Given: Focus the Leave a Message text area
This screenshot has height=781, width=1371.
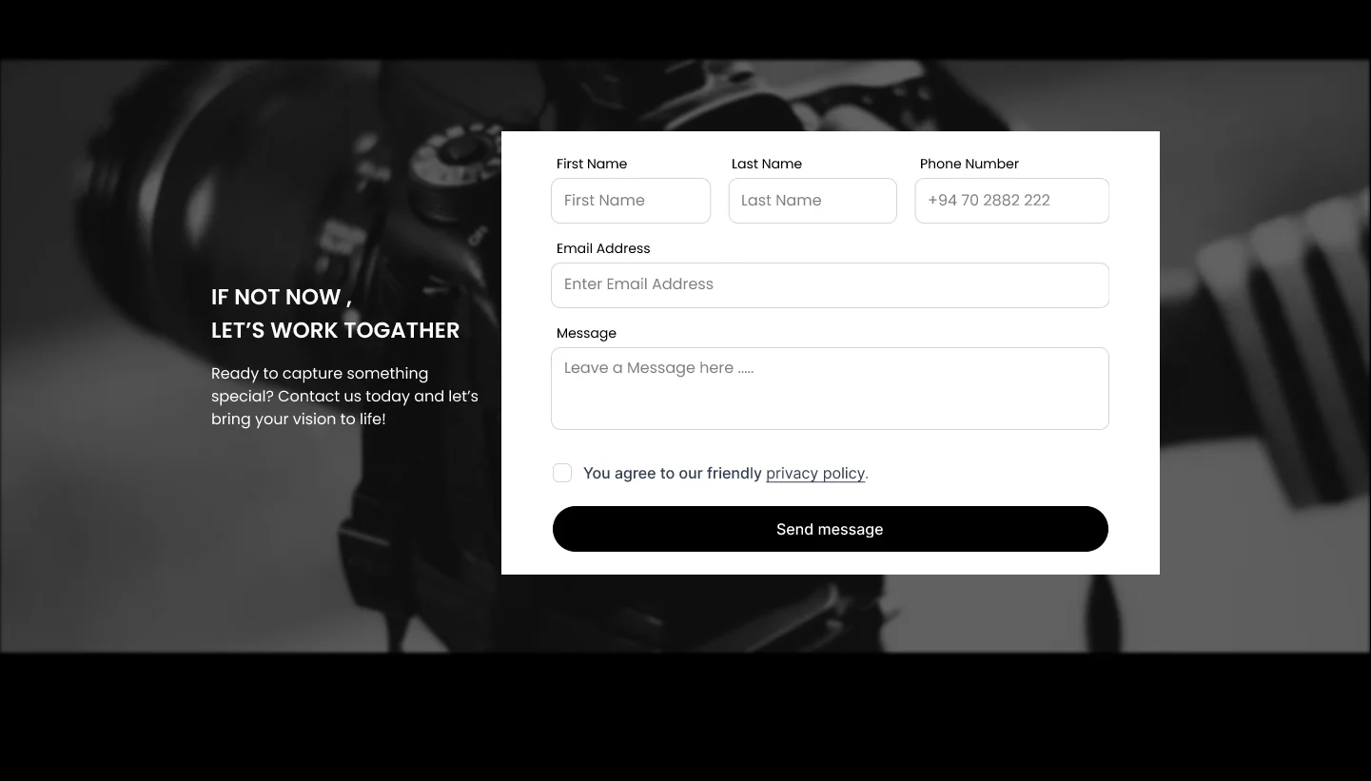Looking at the screenshot, I should click(830, 388).
